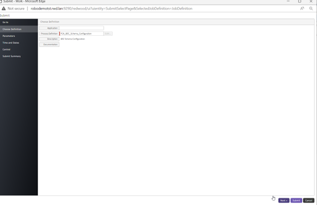This screenshot has height=205, width=317.
Task: Click the Application label button
Action: [x=49, y=28]
